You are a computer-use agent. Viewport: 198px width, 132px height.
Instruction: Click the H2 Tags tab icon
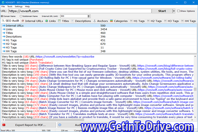coord(148,21)
